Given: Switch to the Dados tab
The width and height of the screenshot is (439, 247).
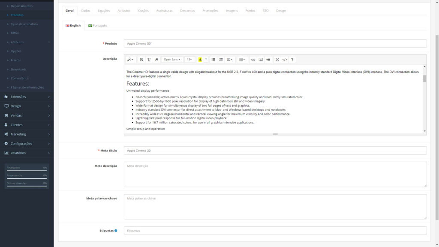Looking at the screenshot, I should (x=86, y=11).
